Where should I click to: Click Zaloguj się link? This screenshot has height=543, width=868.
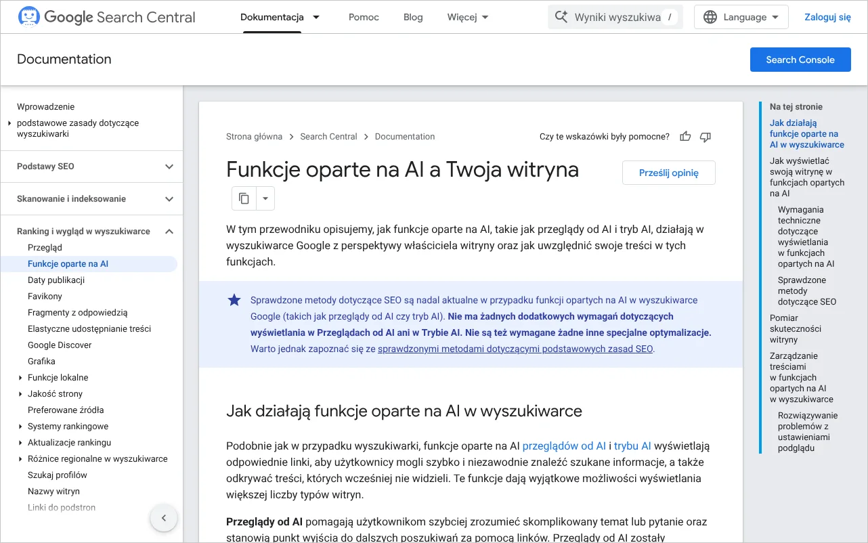click(x=827, y=18)
